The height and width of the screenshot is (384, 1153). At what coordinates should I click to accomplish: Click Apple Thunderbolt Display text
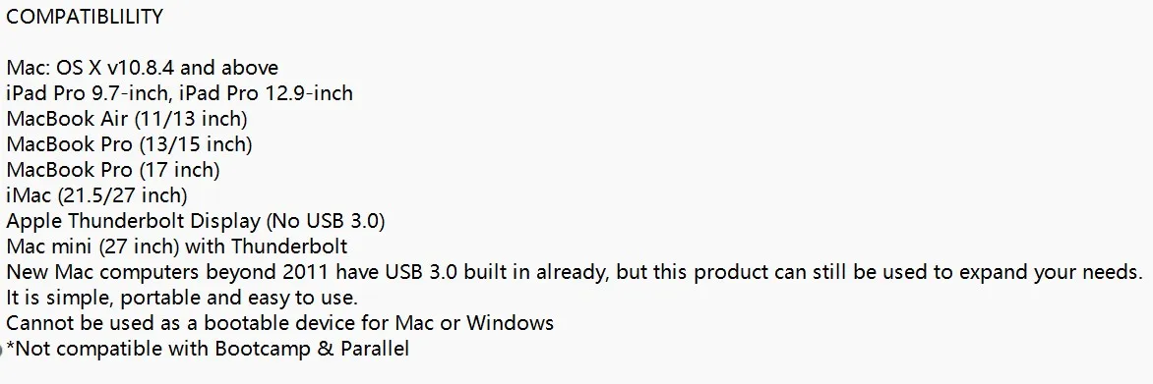point(133,221)
